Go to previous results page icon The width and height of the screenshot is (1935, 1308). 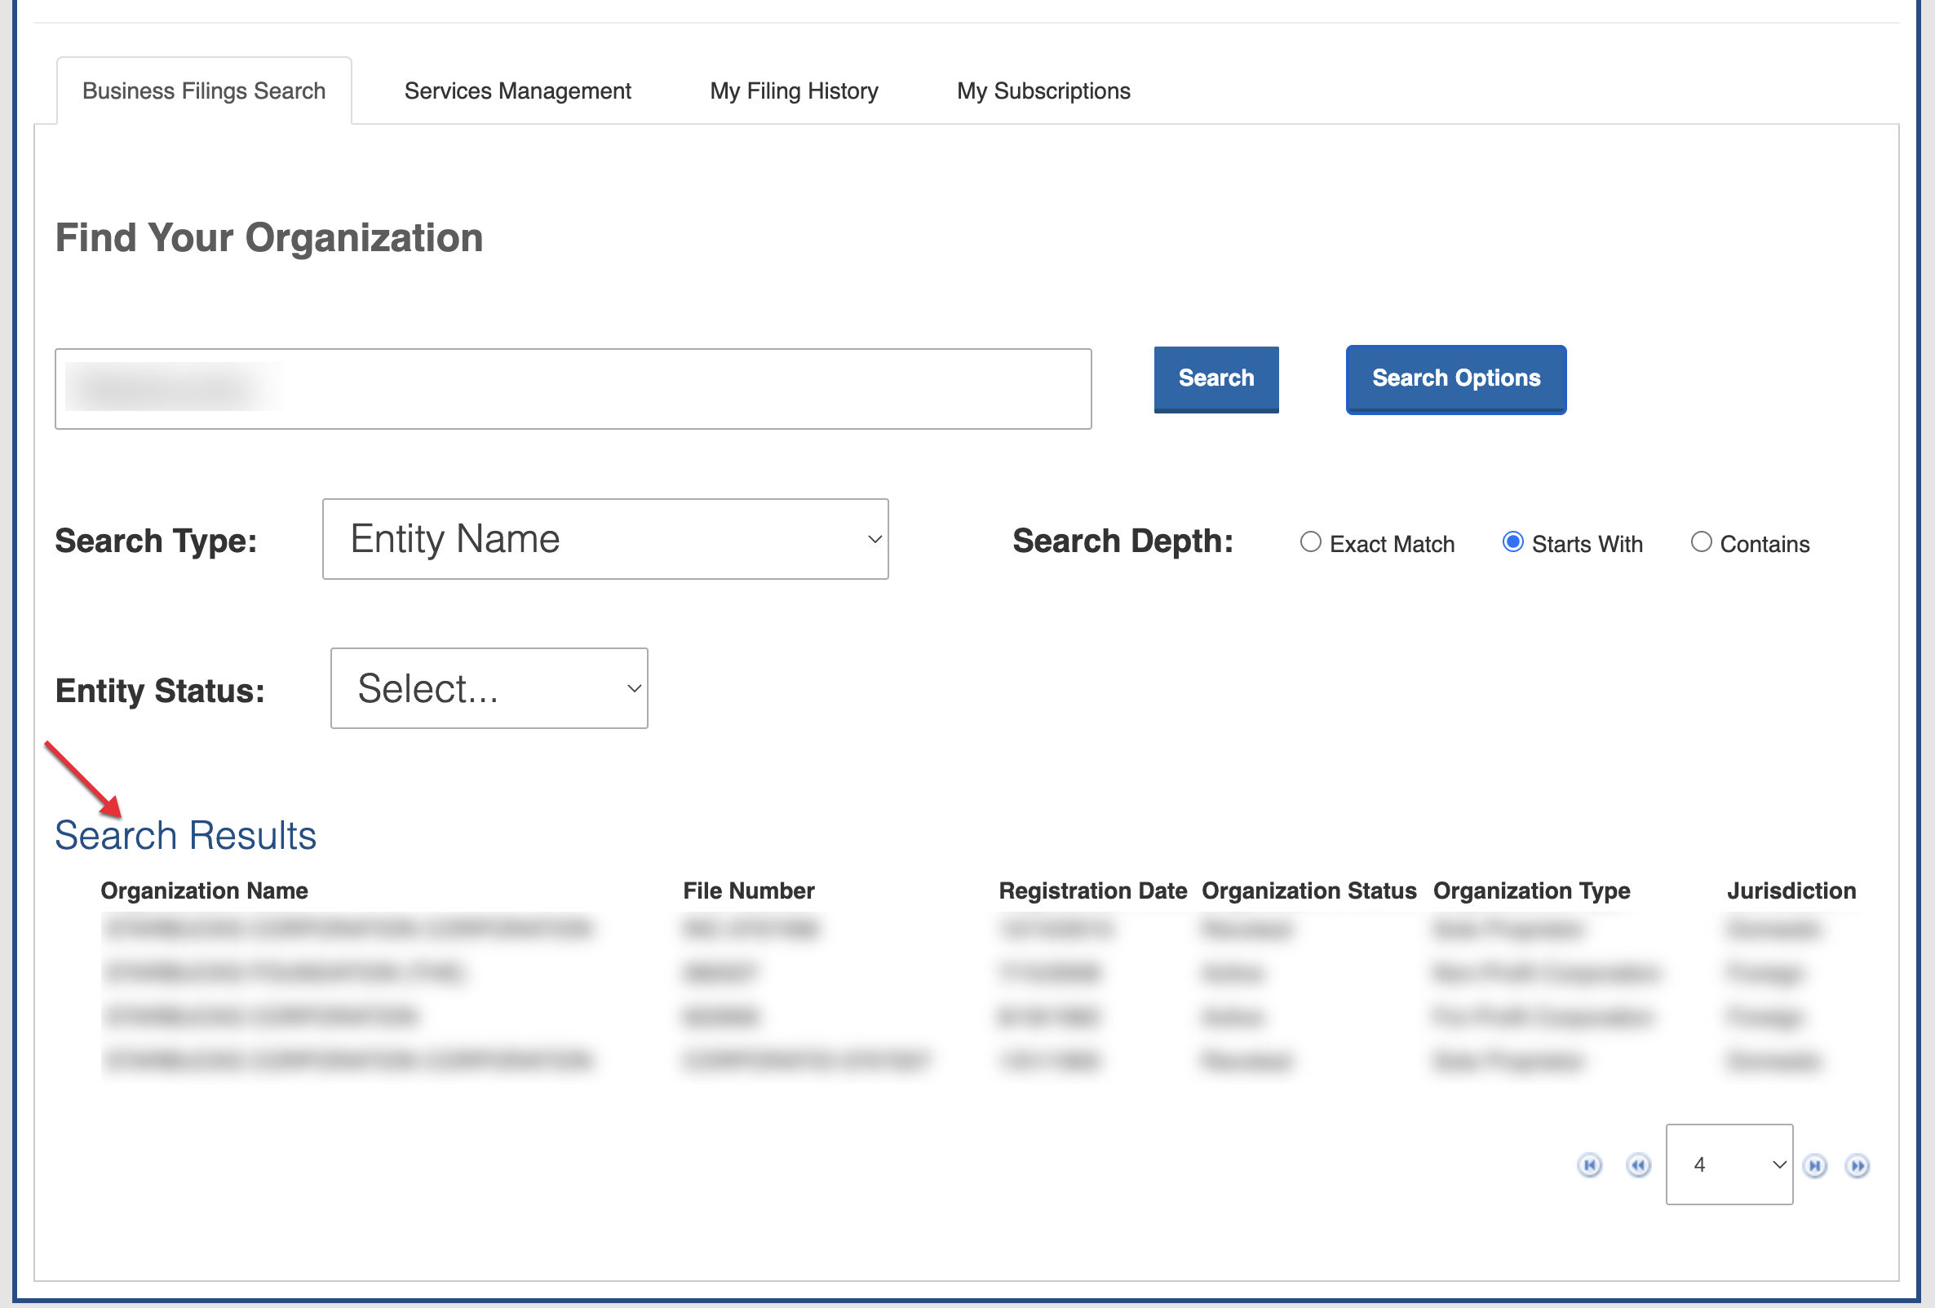(1638, 1166)
